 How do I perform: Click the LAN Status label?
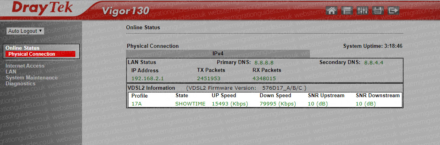pos(142,62)
